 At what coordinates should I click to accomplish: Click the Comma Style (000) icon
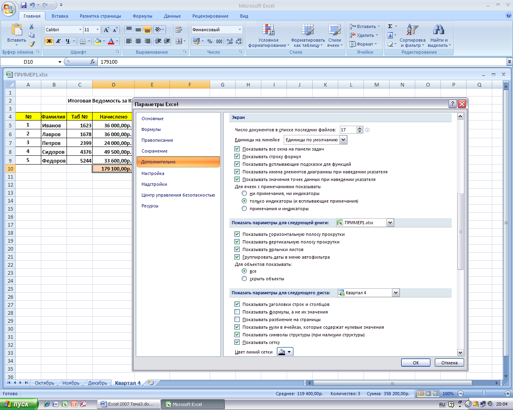pos(219,41)
